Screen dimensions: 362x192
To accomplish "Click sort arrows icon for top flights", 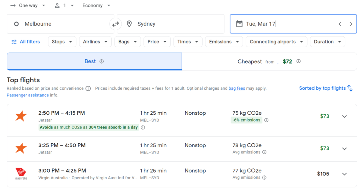I will [350, 88].
